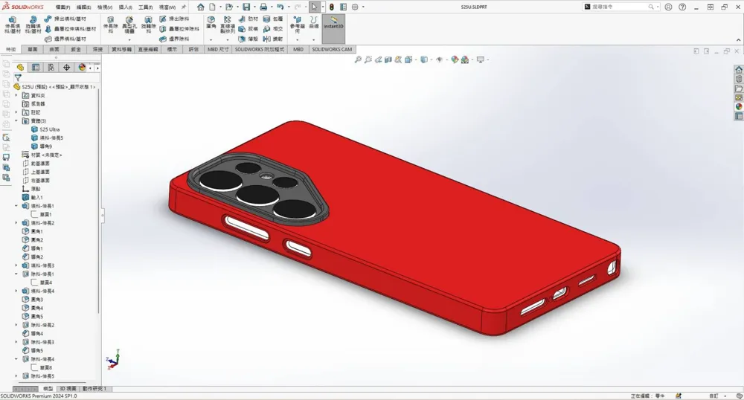Viewport: 744px width, 400px height.
Task: Open the 工具(T) Tools menu
Action: [145, 7]
